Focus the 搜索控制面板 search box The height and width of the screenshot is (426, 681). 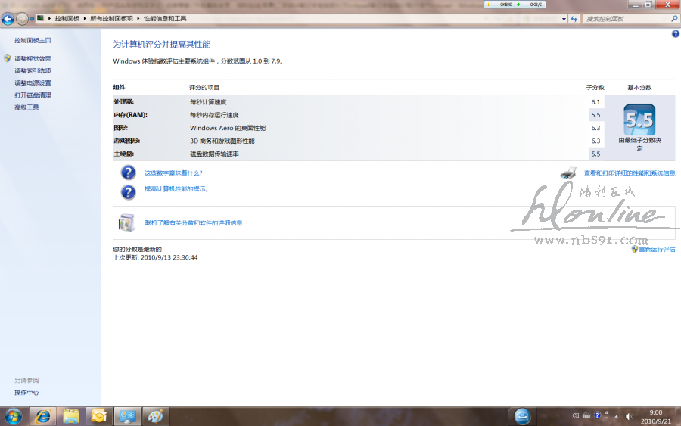(x=627, y=19)
